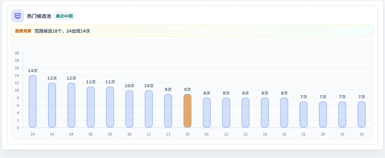
Task: Click y-axis tick label 20
Action: click(x=17, y=53)
